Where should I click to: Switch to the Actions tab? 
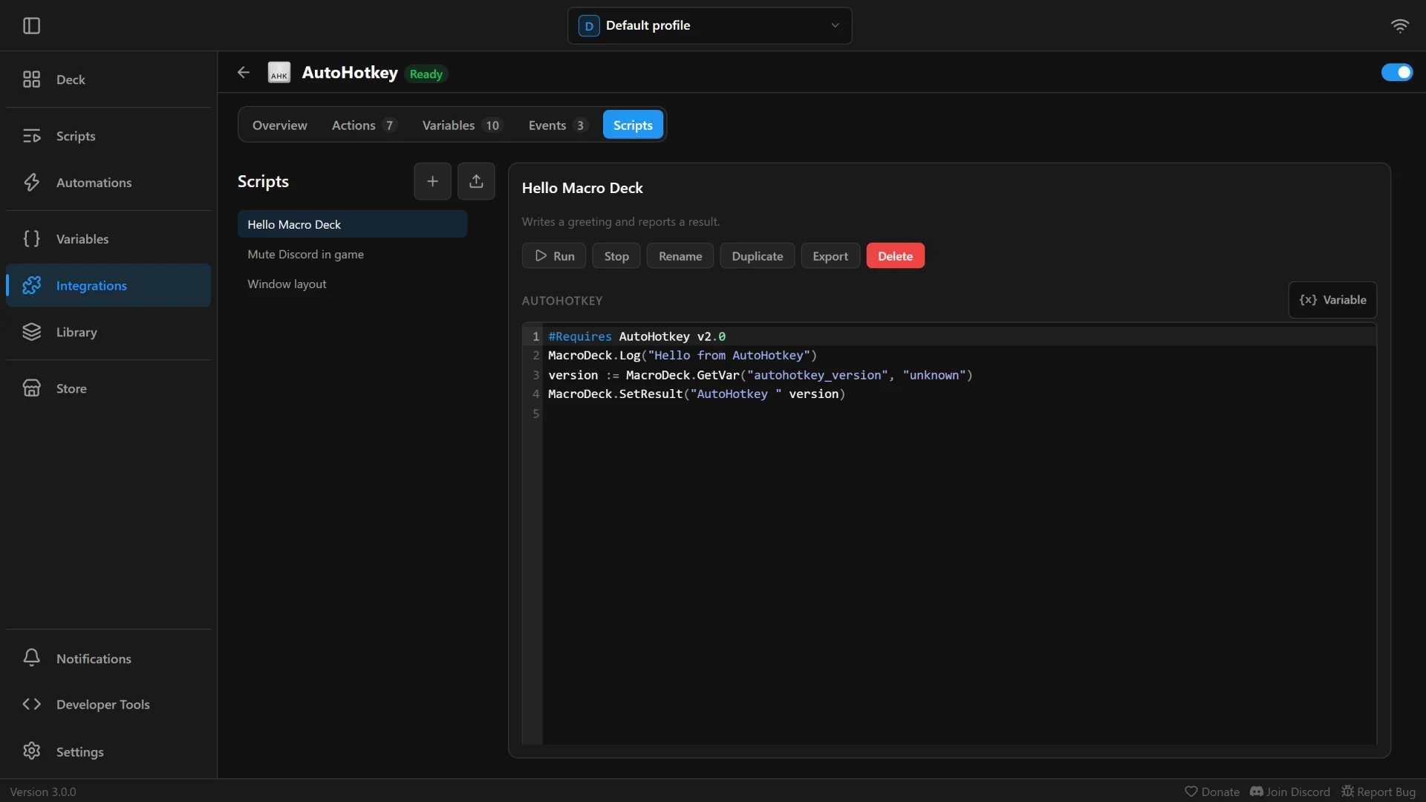click(x=364, y=125)
